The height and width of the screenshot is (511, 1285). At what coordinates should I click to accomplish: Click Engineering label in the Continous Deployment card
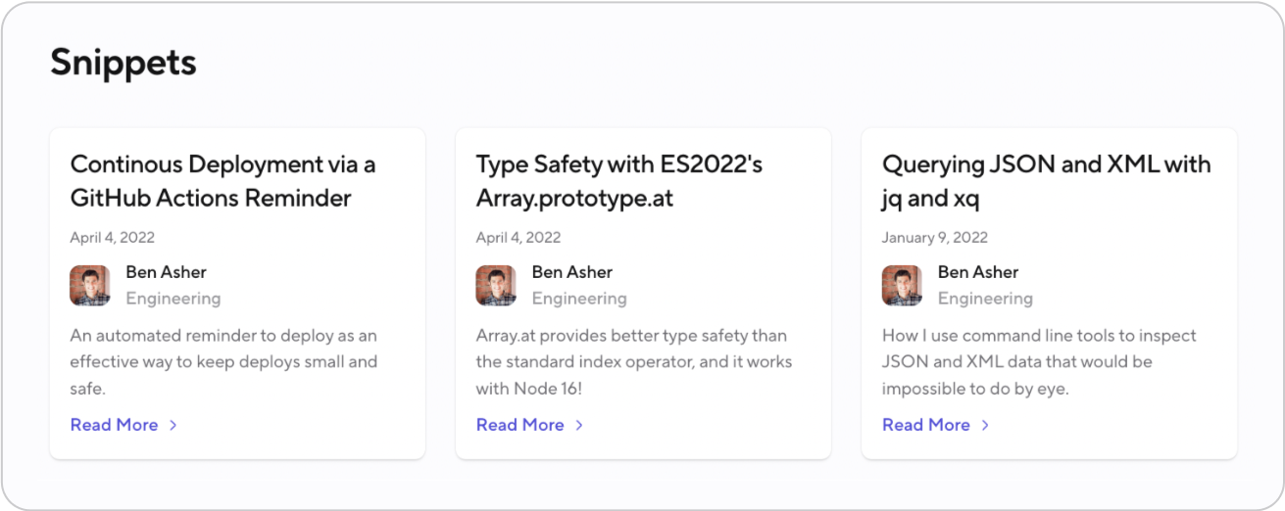173,299
